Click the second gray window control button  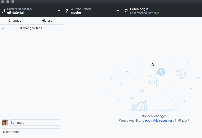(x=8, y=2)
